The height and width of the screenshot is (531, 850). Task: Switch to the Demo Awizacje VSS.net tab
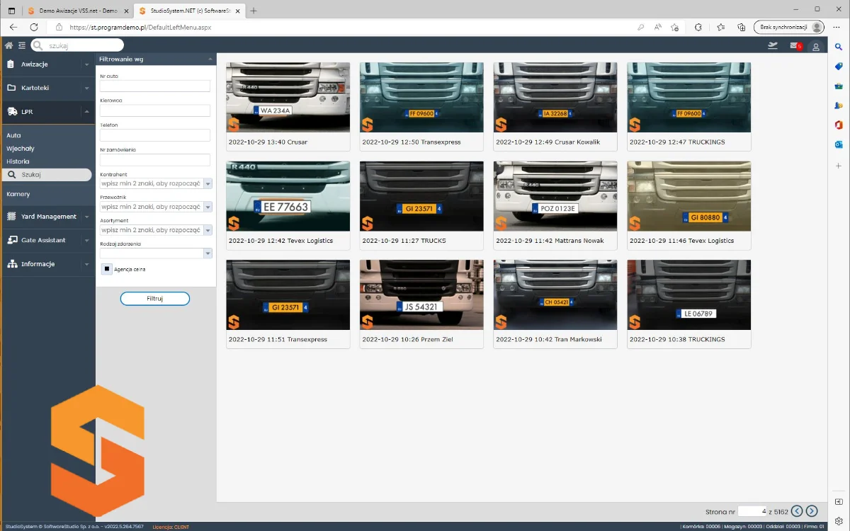point(74,11)
